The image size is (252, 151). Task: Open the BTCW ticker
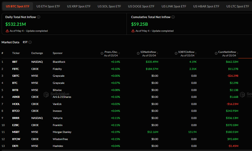click(16, 139)
